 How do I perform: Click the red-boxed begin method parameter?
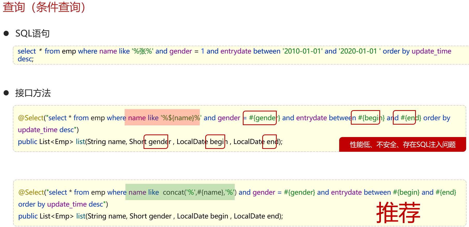(x=215, y=142)
